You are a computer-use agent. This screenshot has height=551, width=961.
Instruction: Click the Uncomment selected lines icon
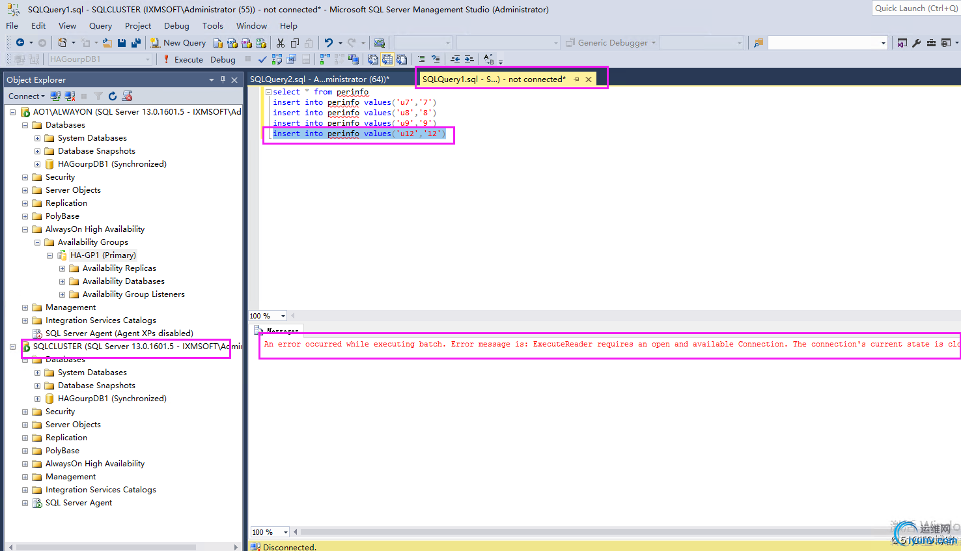(436, 59)
